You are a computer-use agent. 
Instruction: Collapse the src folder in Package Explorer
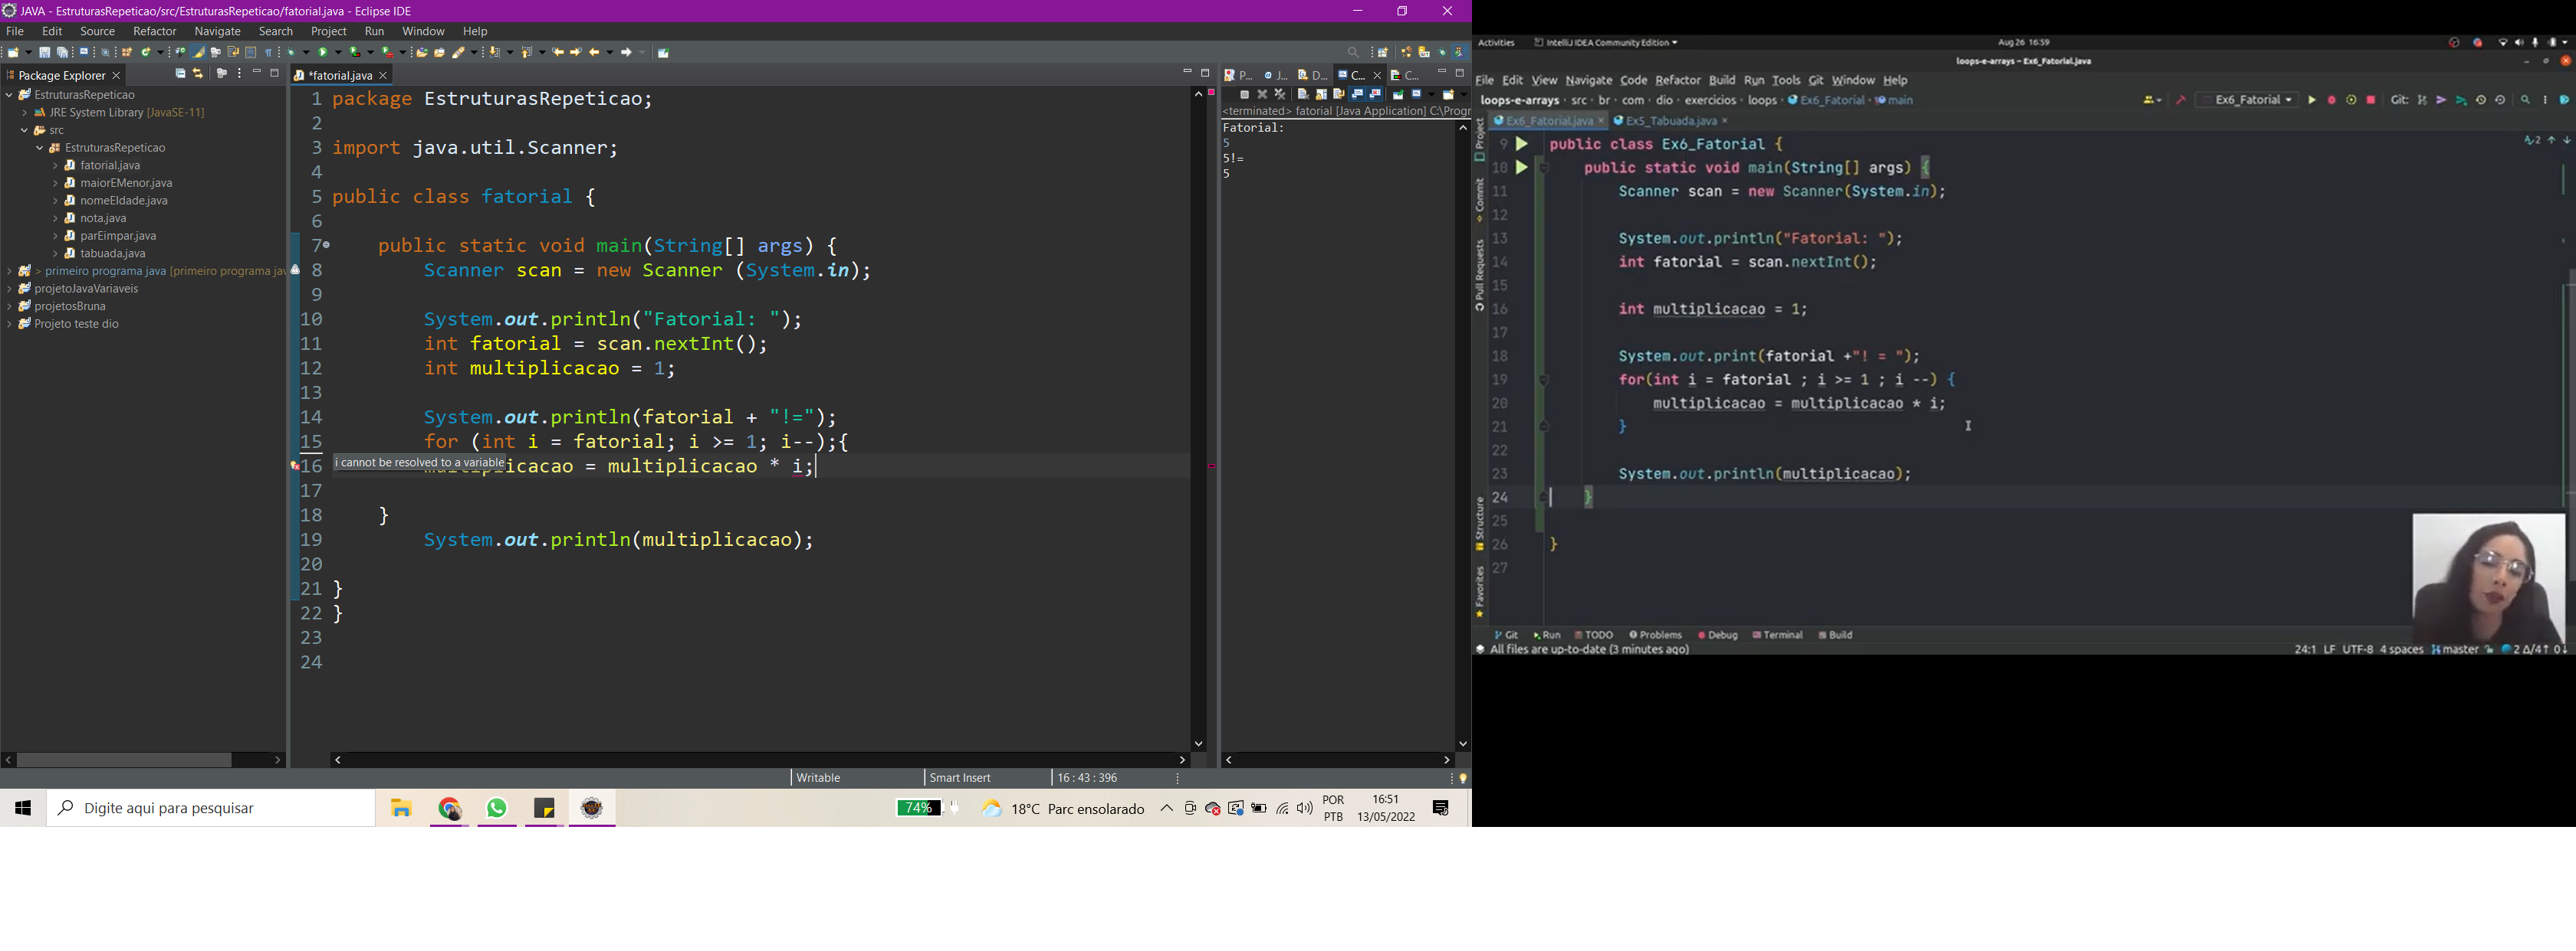point(24,131)
